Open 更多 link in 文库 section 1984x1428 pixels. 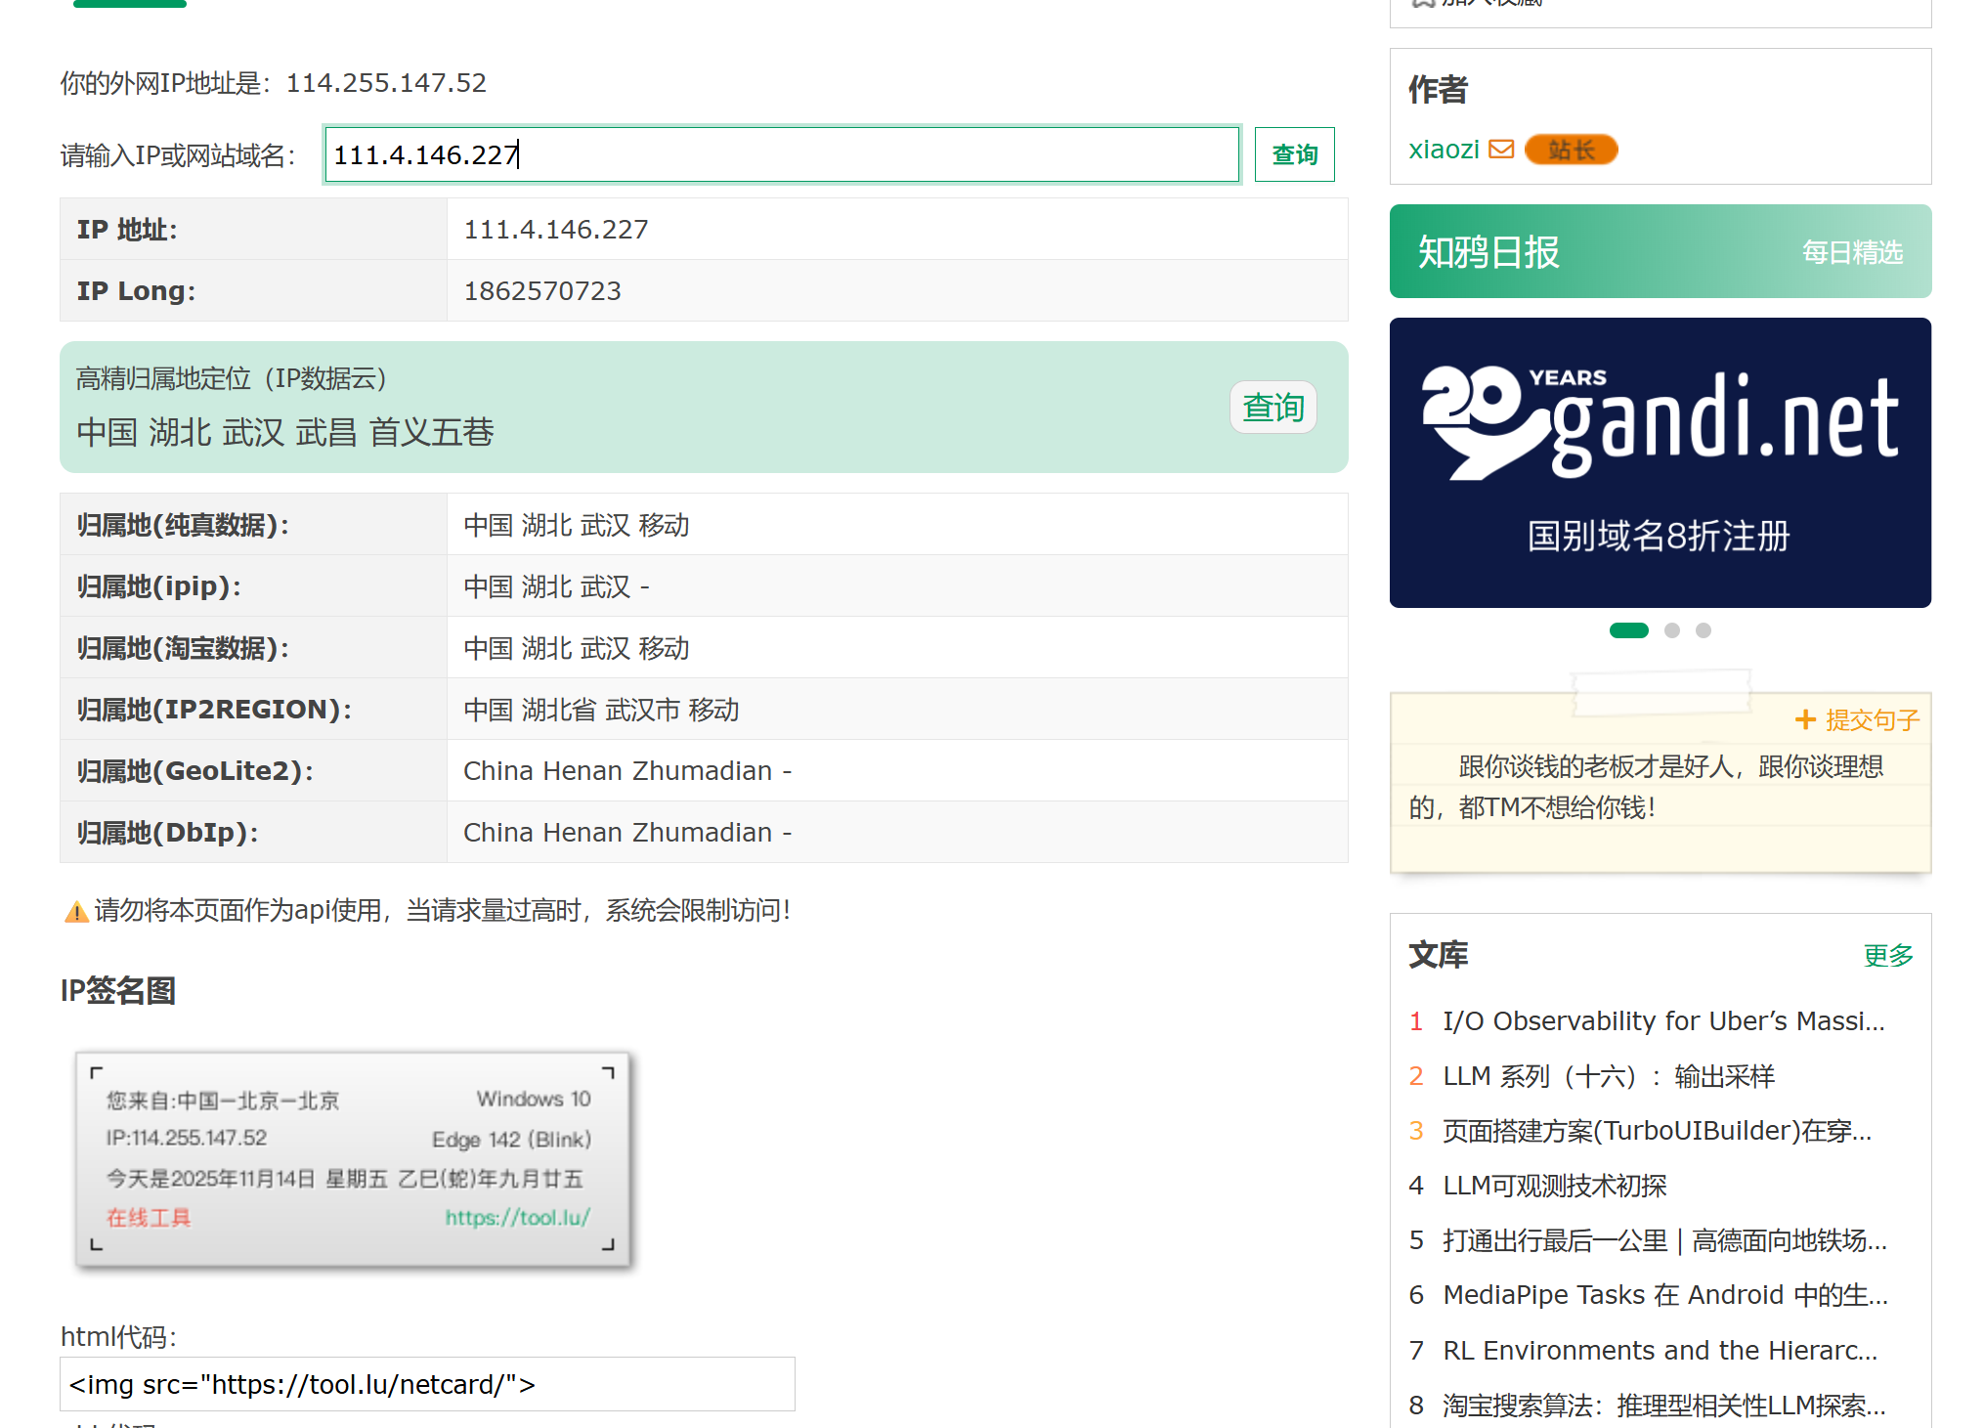[x=1887, y=955]
